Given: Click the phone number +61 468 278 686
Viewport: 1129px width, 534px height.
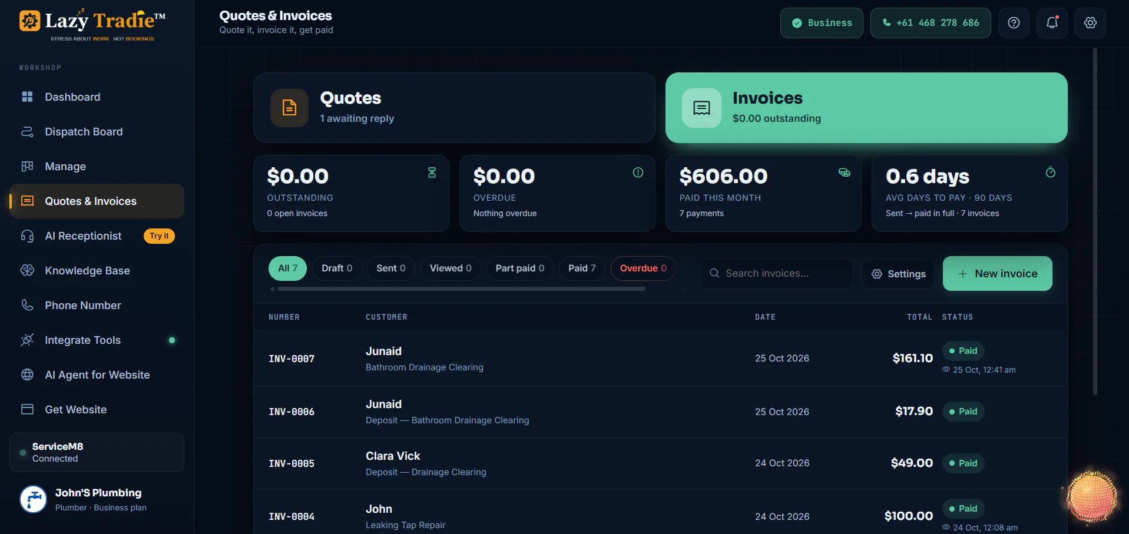Looking at the screenshot, I should [x=931, y=23].
